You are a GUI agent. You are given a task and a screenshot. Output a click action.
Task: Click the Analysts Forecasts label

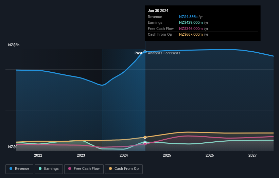point(164,53)
